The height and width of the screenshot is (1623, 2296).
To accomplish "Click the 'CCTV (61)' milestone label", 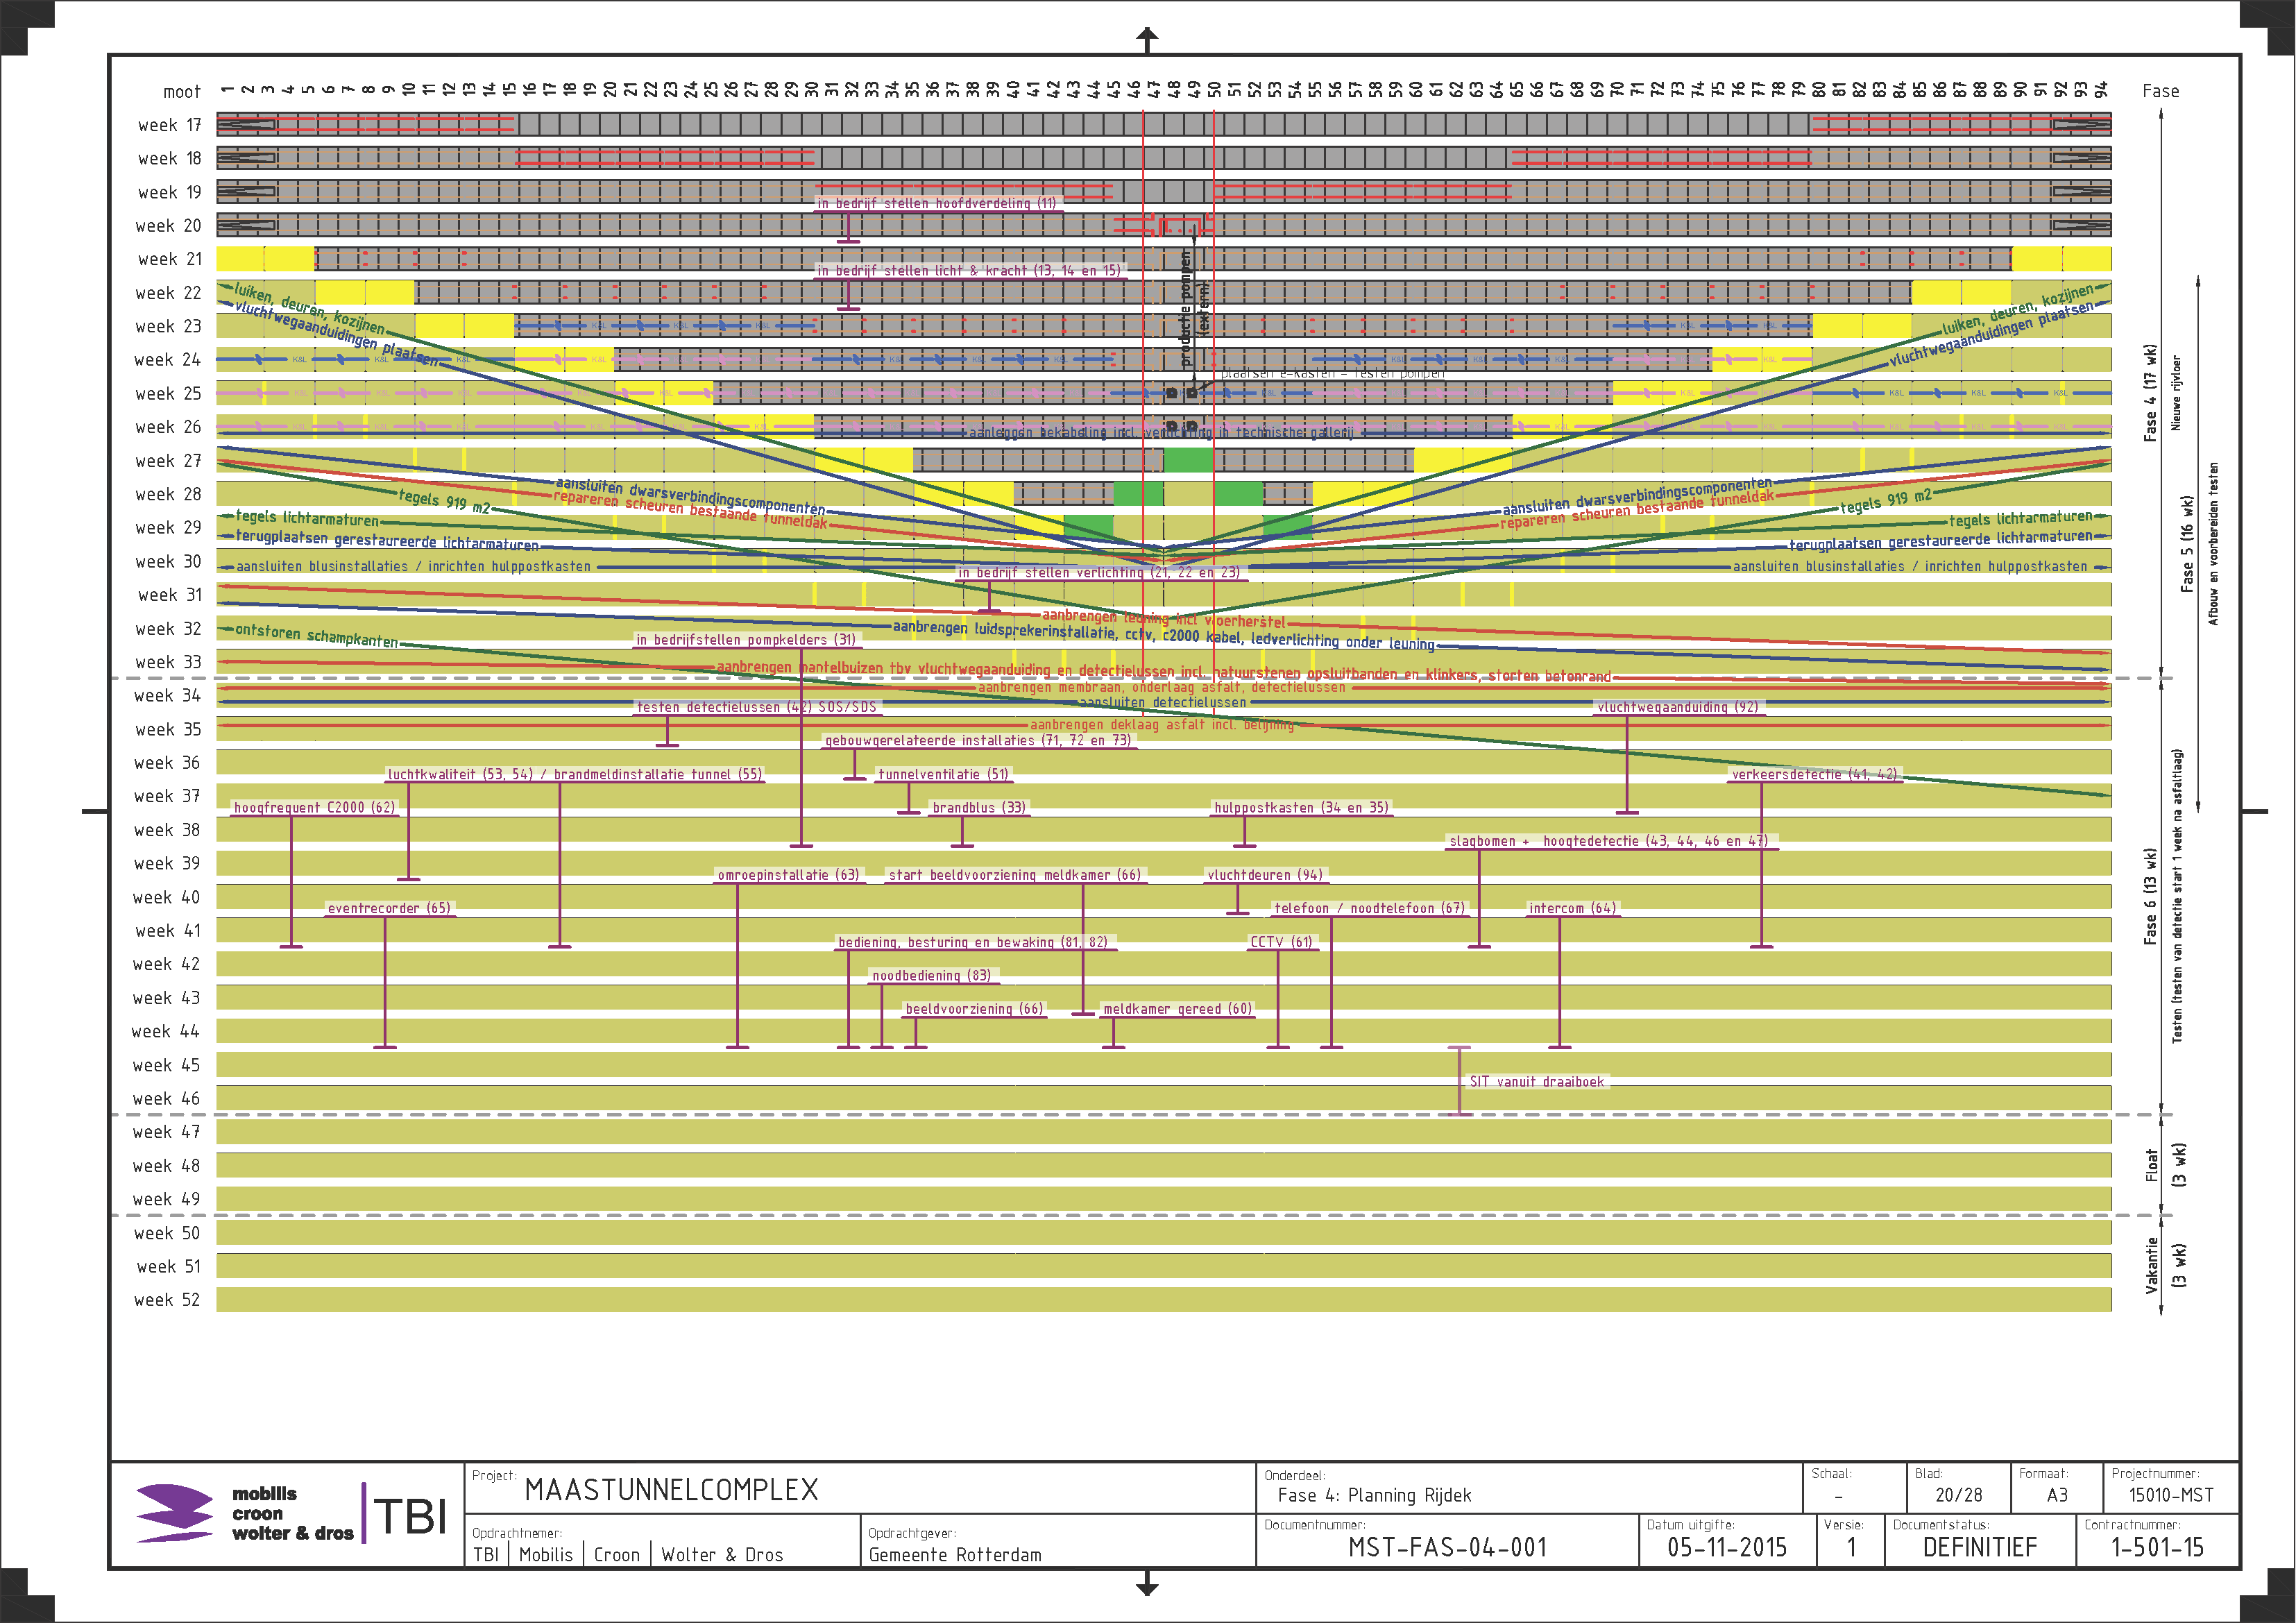I will (1281, 942).
